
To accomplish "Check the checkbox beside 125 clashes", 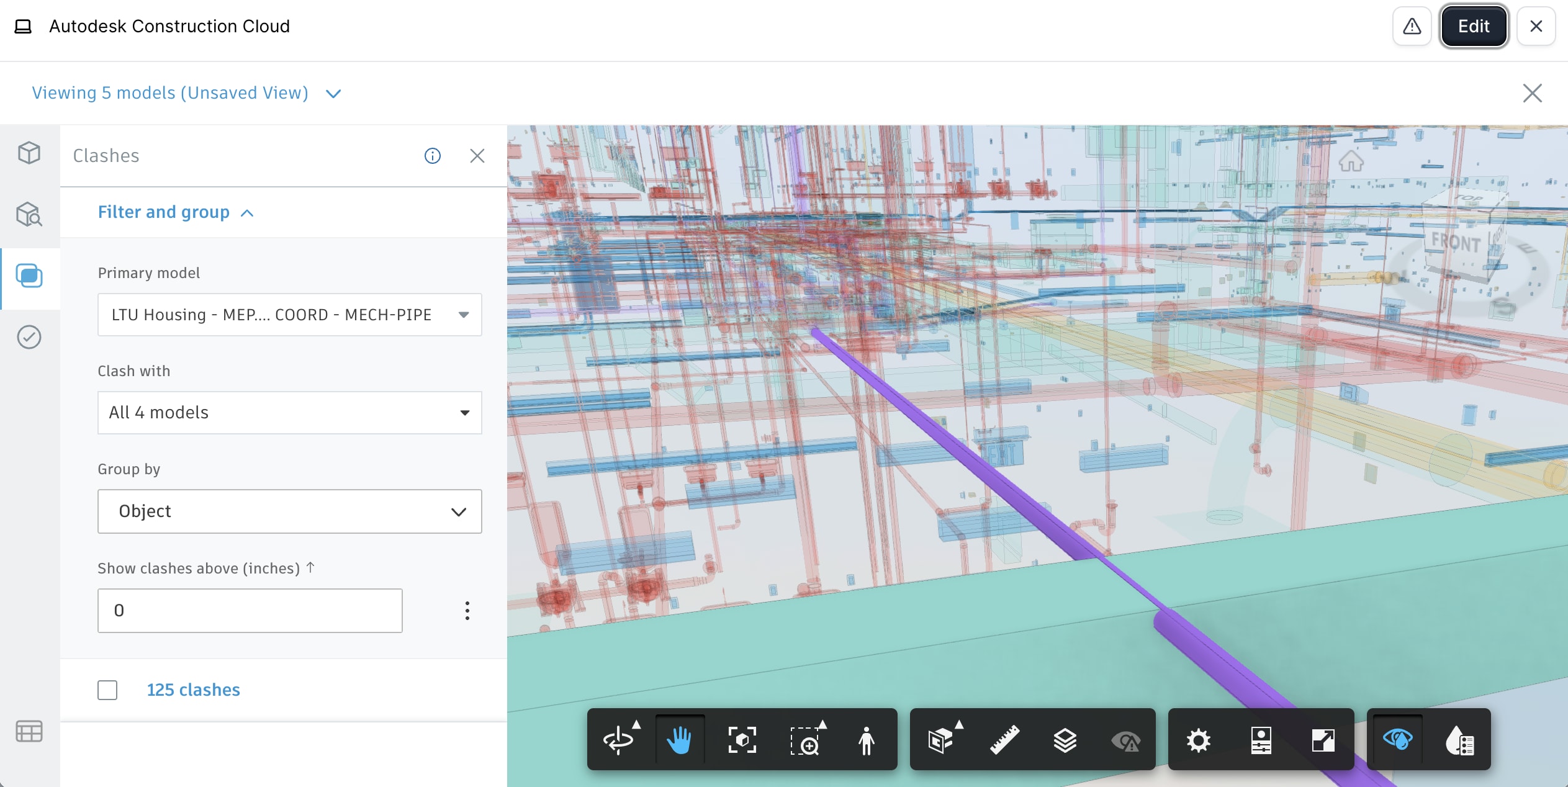I will click(108, 690).
